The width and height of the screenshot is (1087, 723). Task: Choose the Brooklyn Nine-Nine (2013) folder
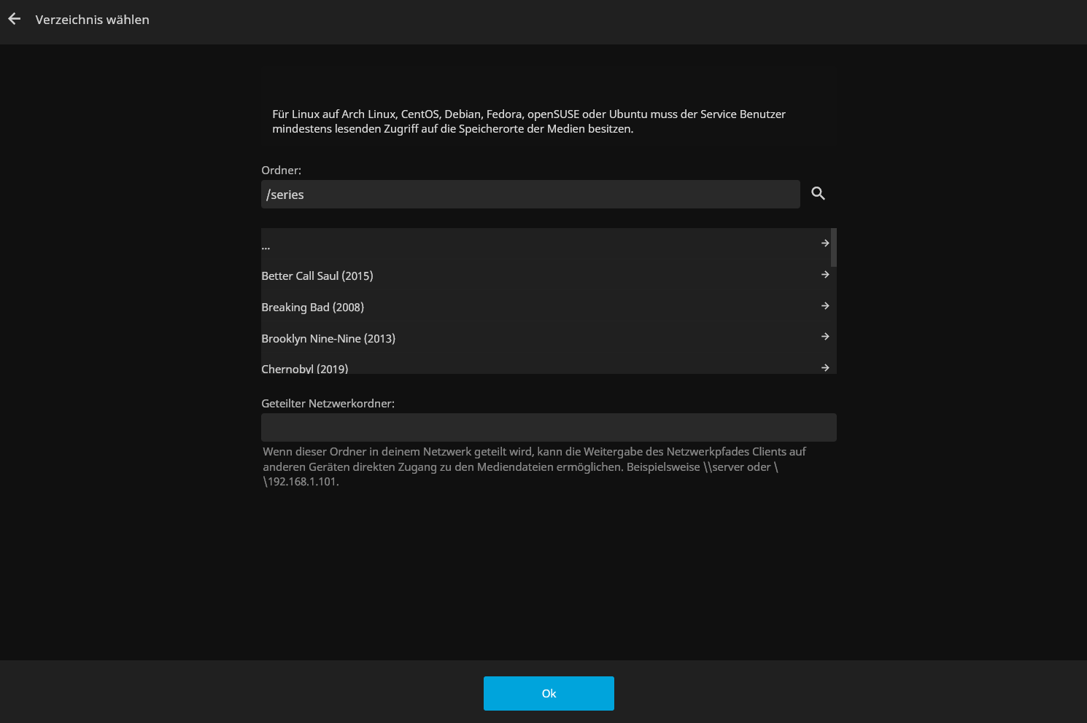point(328,339)
